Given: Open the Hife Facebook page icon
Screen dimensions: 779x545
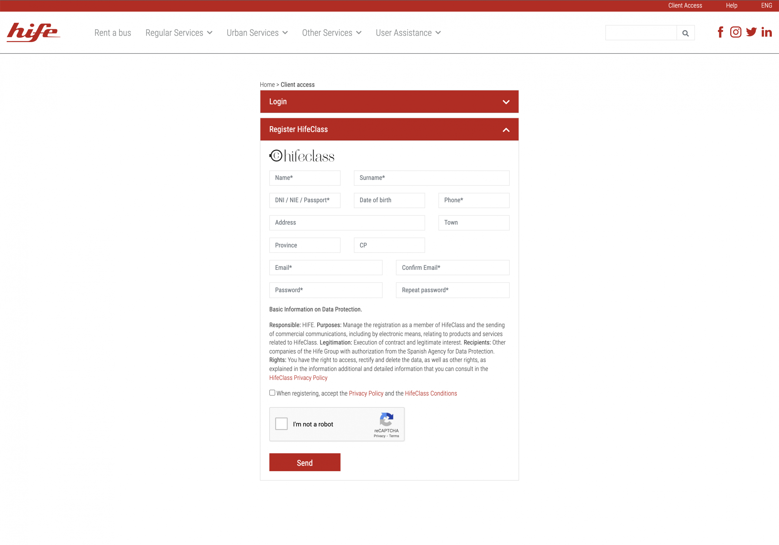Looking at the screenshot, I should point(720,32).
